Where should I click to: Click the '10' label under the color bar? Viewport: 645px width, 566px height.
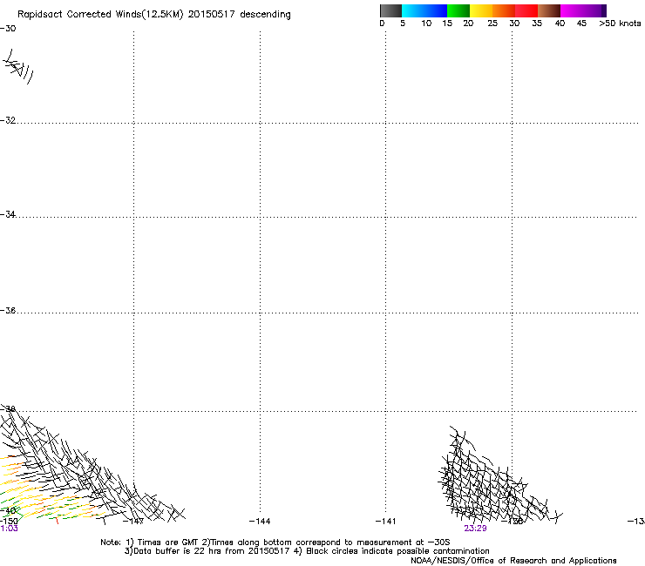pyautogui.click(x=426, y=24)
